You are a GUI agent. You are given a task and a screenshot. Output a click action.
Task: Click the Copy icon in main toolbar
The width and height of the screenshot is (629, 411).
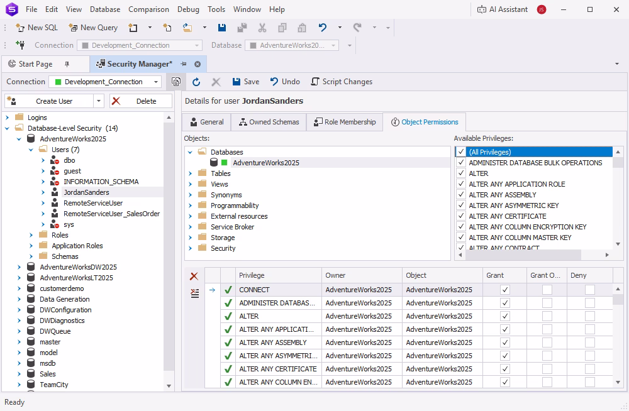coord(282,28)
